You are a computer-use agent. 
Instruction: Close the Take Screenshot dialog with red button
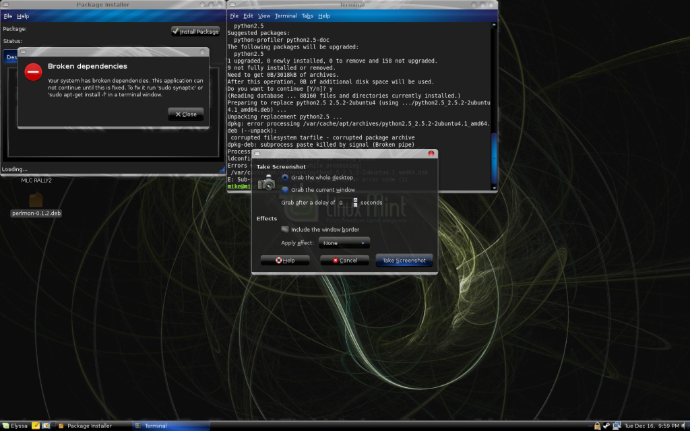coord(431,154)
